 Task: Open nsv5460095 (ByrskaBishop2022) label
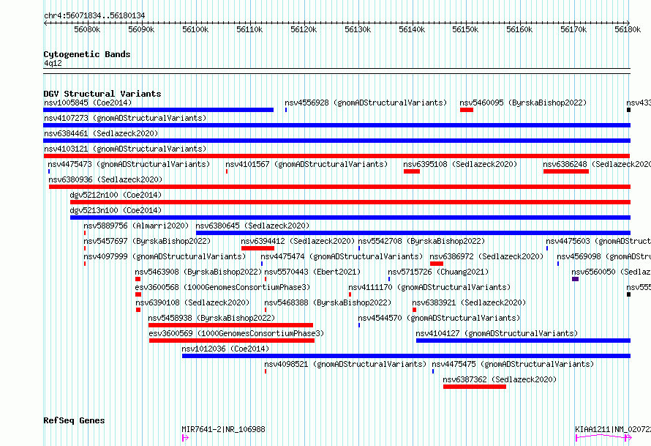[x=523, y=103]
